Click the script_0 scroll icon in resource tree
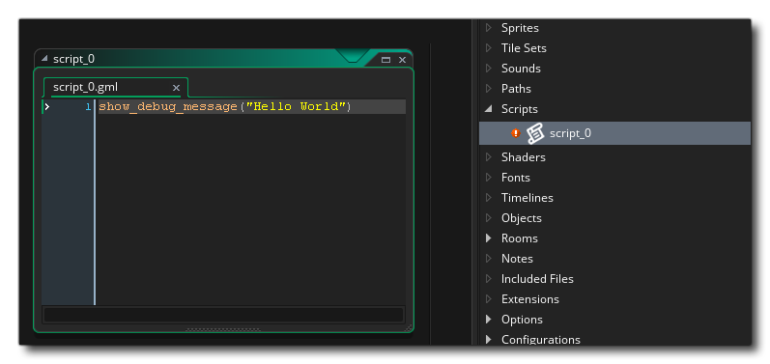Viewport: 770px width, 364px height. click(x=535, y=133)
